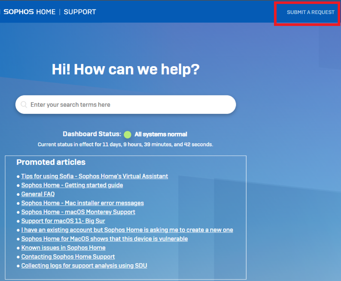This screenshot has height=281, width=341.
Task: Click Submit a Request in header
Action: tap(311, 12)
